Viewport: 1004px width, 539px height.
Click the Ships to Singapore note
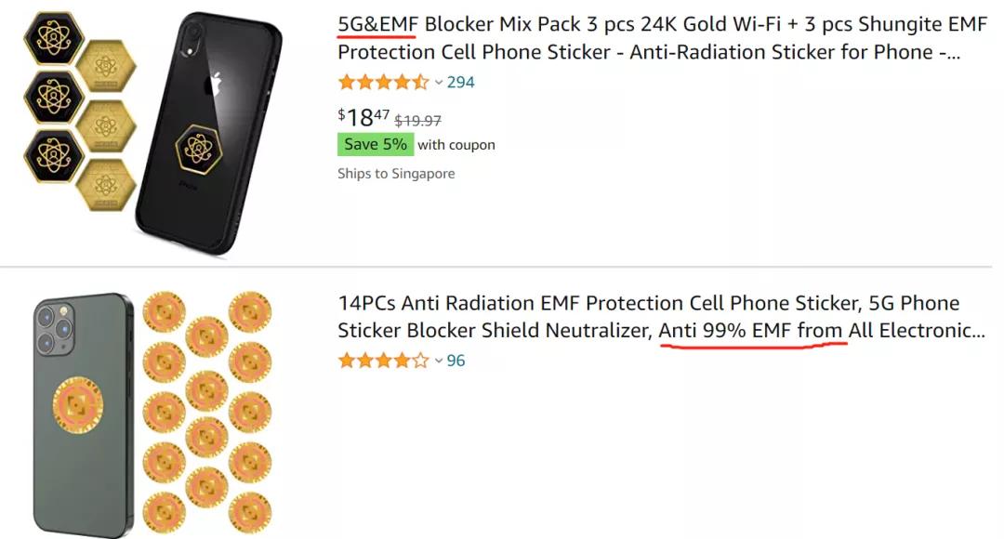[x=396, y=174]
